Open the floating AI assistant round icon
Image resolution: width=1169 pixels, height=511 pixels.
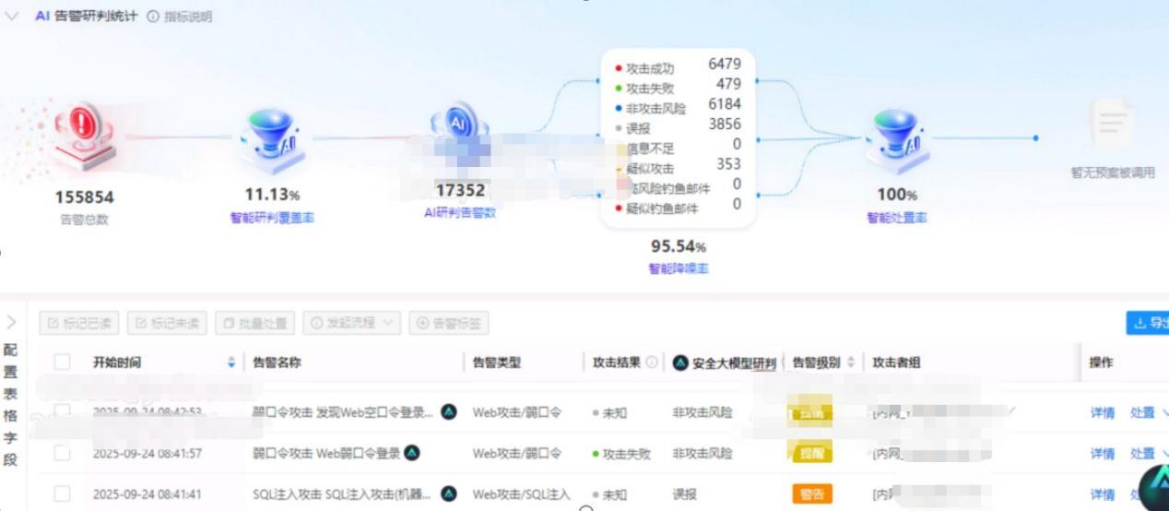[1155, 488]
